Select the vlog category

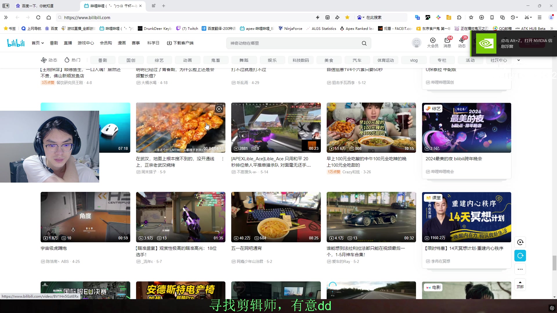(x=414, y=60)
